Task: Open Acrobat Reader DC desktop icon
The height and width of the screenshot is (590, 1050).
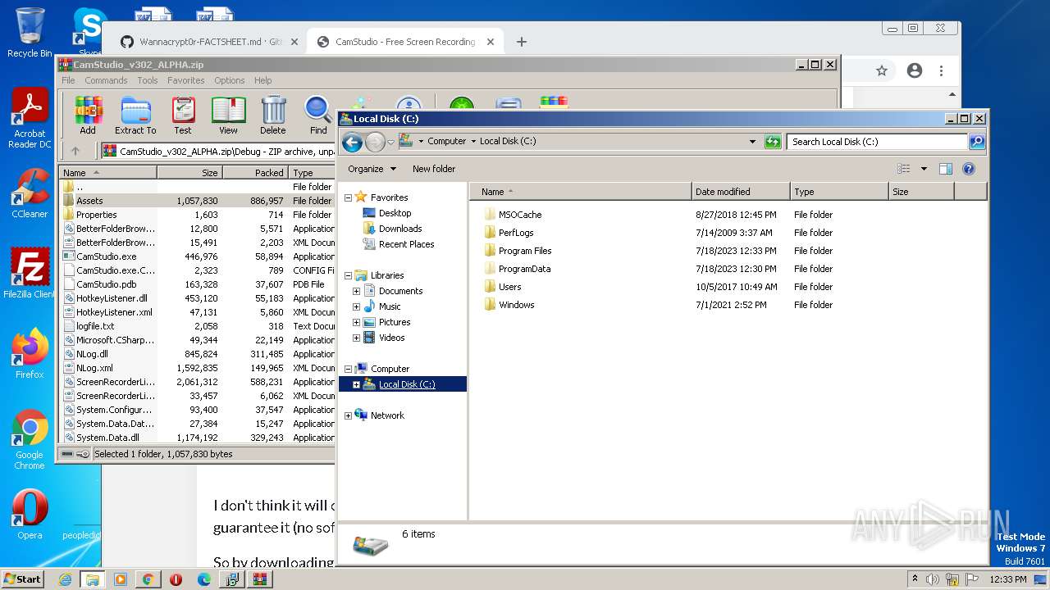Action: (30, 119)
